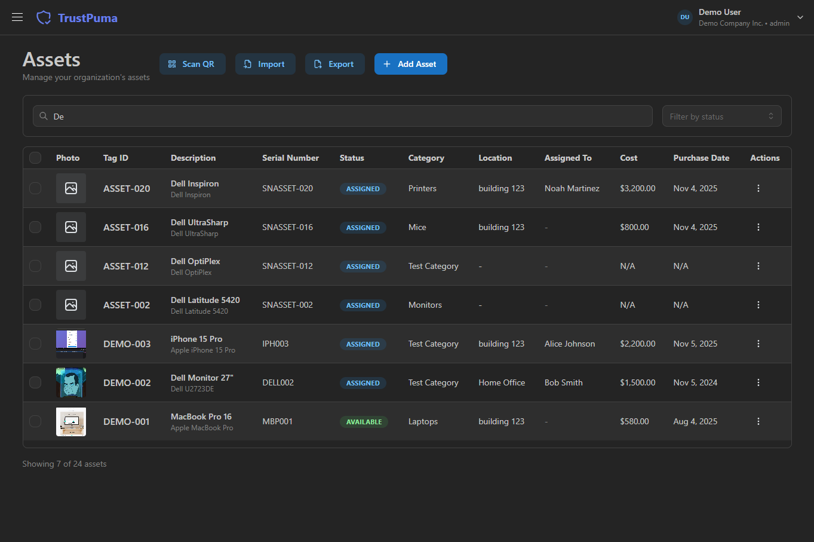Open the hamburger navigation menu
Image resolution: width=814 pixels, height=542 pixels.
pyautogui.click(x=17, y=17)
